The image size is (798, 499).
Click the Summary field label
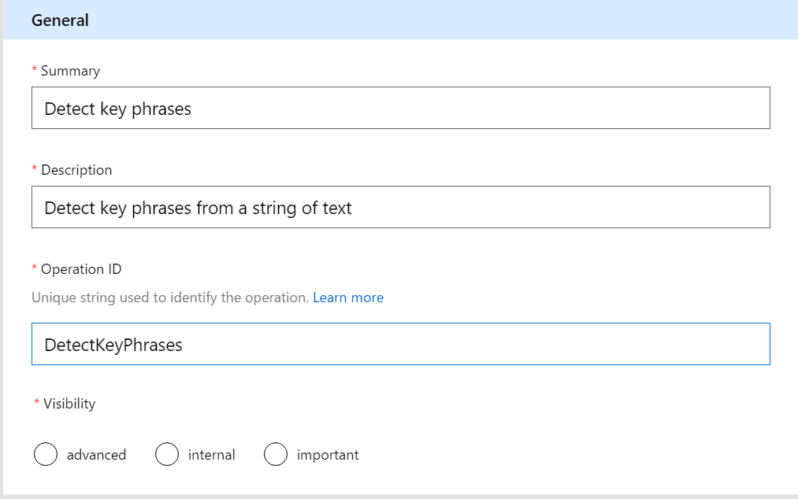coord(72,71)
